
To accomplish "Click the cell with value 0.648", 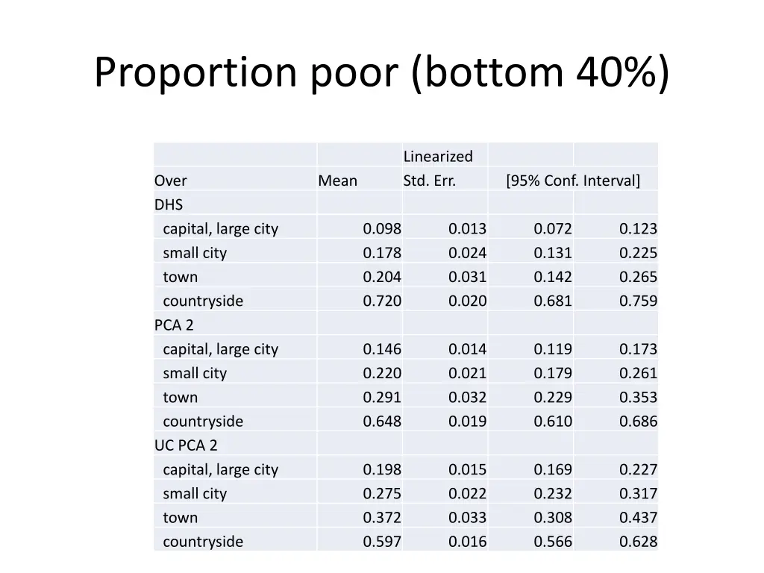I will [x=382, y=422].
